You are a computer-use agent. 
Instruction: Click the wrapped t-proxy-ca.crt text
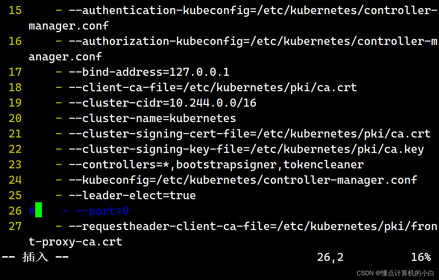75,242
